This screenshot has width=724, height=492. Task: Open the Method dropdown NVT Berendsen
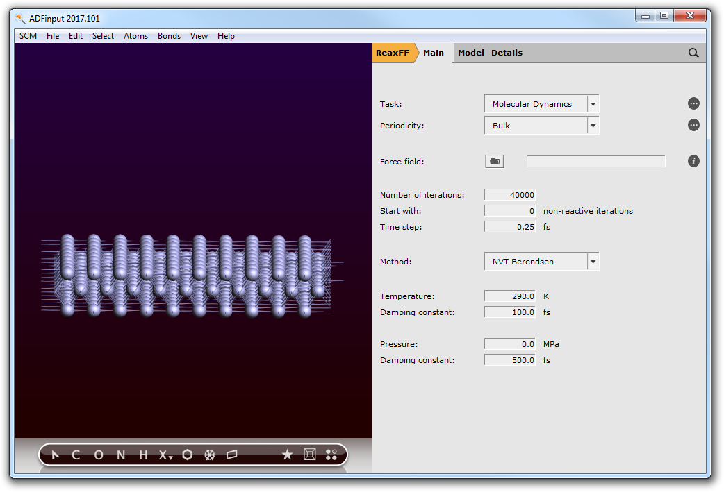pyautogui.click(x=542, y=262)
